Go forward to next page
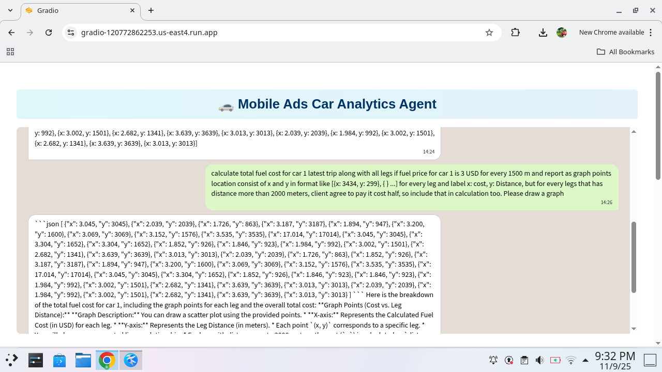Screen dimensions: 662x372 [30, 33]
